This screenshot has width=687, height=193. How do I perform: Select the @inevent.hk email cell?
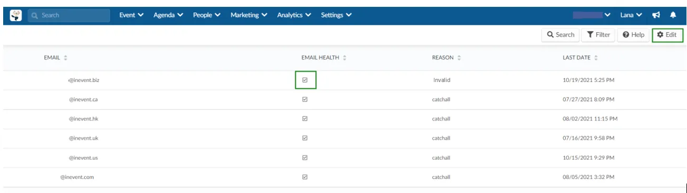(84, 119)
